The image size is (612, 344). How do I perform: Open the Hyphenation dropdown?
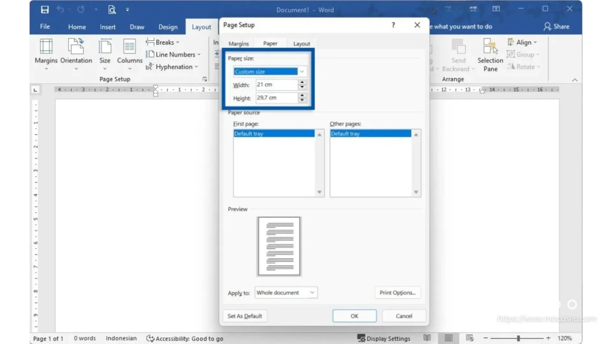click(x=172, y=67)
